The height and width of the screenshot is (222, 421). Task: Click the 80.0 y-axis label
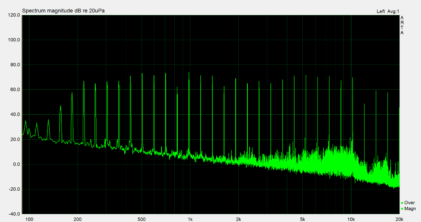[15, 65]
